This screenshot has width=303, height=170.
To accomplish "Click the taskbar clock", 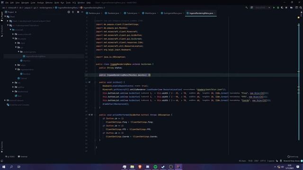I will point(289,167).
